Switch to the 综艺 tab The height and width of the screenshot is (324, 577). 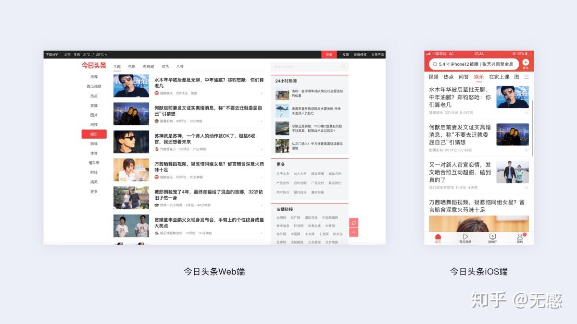tap(165, 67)
